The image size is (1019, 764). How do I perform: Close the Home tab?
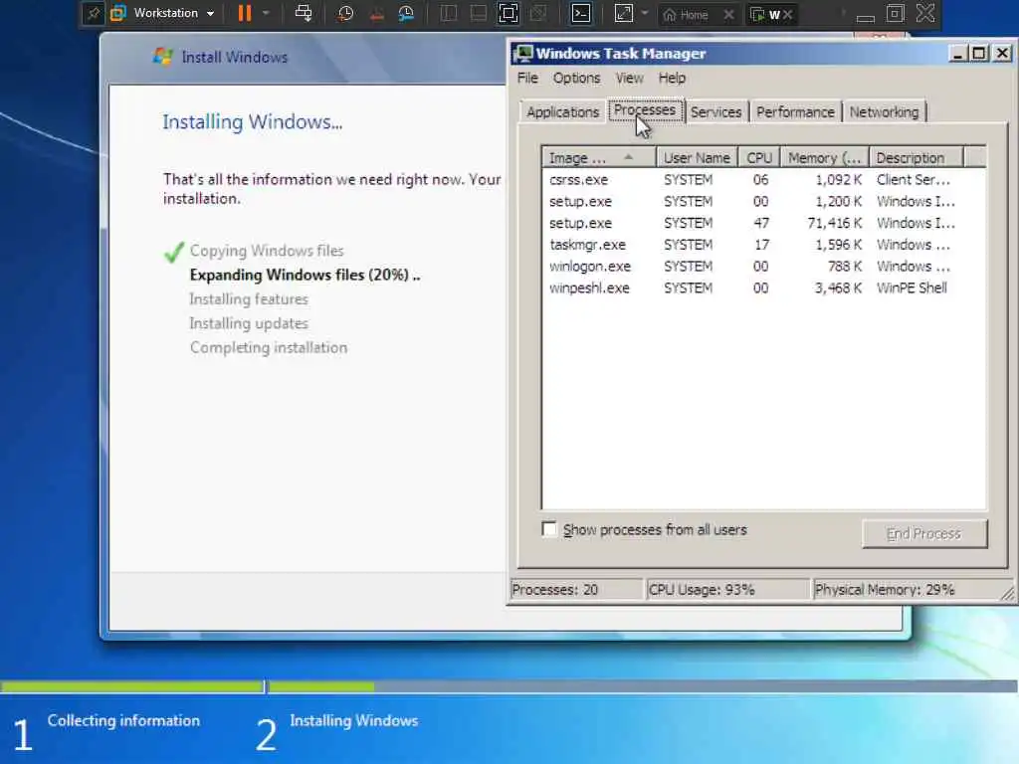[729, 14]
